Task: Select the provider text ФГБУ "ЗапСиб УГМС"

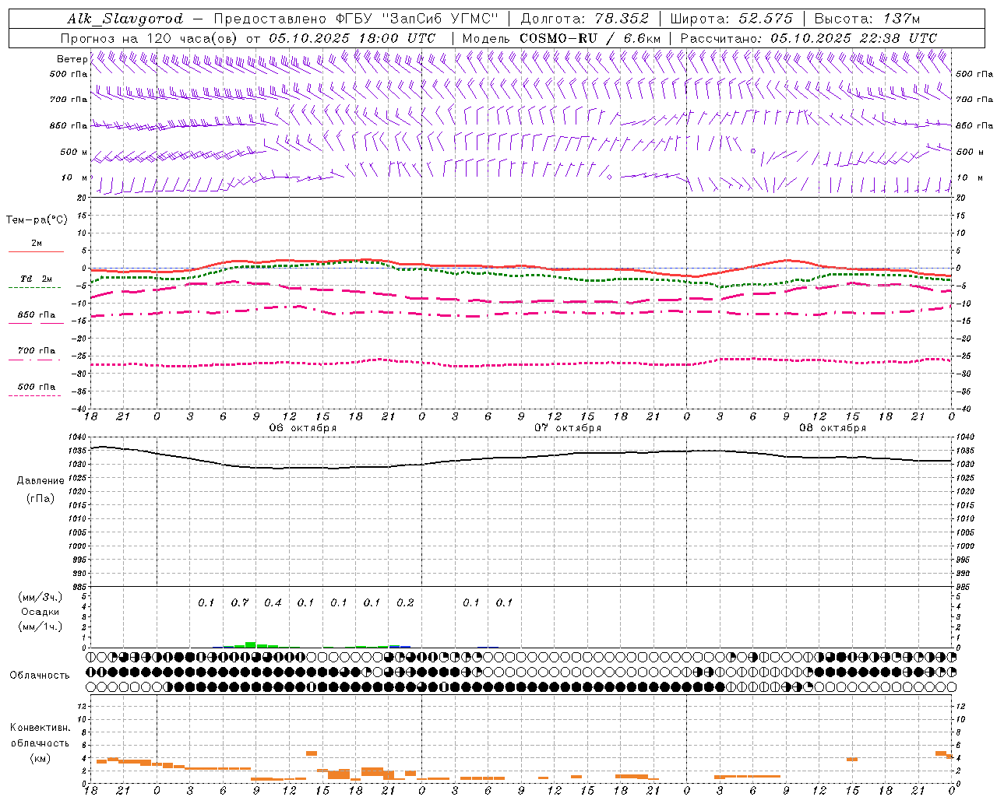Action: (417, 19)
